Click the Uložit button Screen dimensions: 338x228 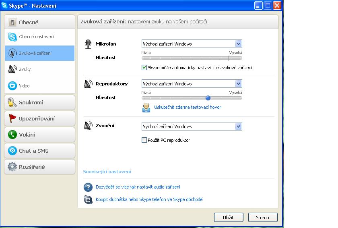229,218
